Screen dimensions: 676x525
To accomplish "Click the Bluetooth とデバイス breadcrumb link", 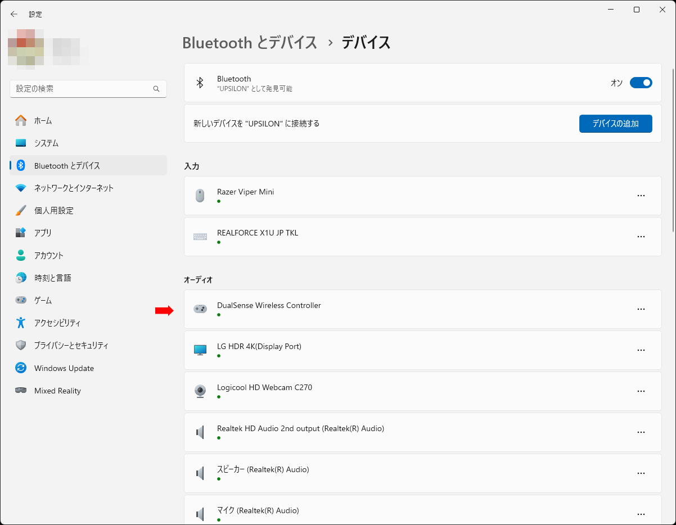I will pos(250,43).
